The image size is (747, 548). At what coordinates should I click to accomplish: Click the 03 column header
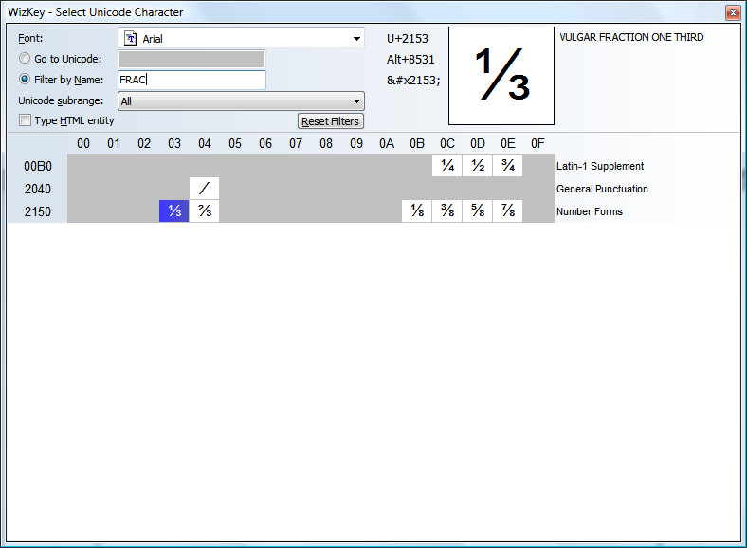pyautogui.click(x=174, y=143)
